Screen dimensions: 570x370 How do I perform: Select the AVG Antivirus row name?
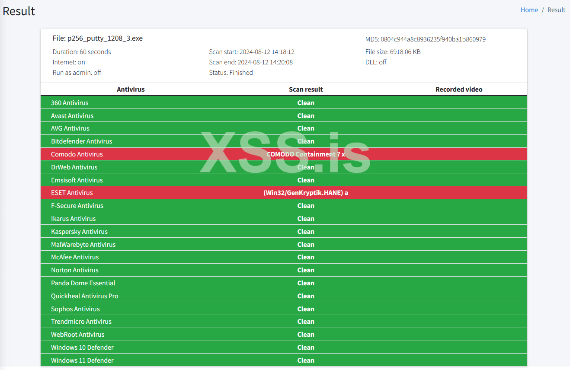click(x=70, y=128)
